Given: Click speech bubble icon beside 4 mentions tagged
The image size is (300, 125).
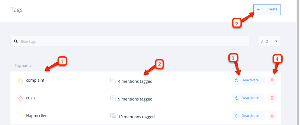Looking at the screenshot, I should click(113, 81).
